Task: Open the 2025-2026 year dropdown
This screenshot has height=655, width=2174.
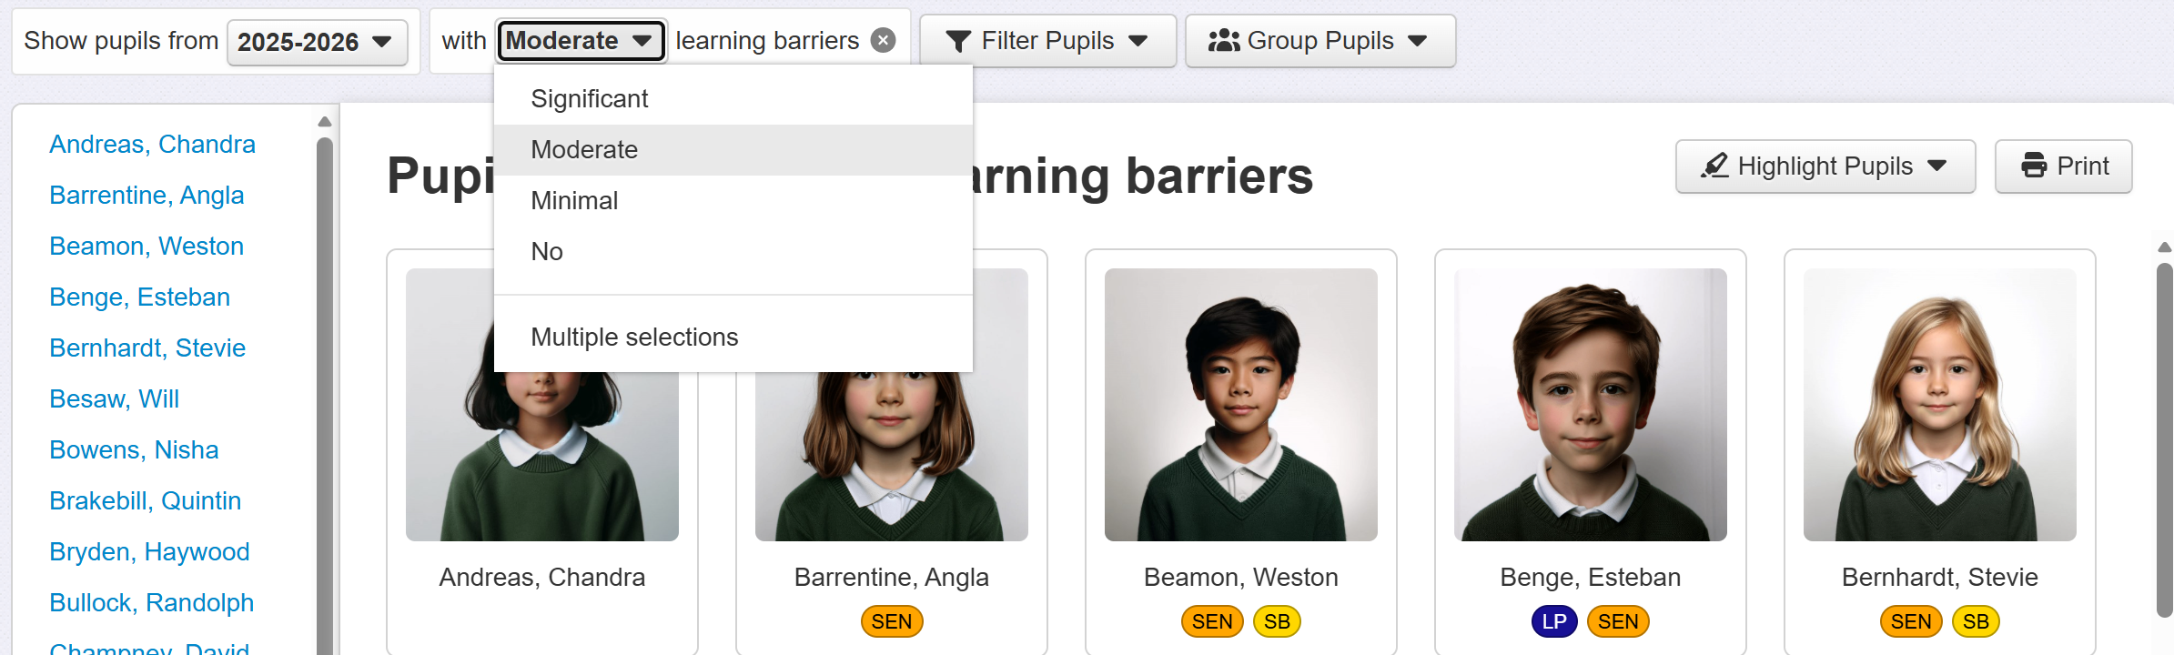Action: click(x=317, y=42)
